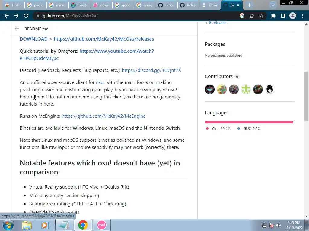Open the green pixel contributor avatar
The width and height of the screenshot is (309, 231).
coord(246,89)
